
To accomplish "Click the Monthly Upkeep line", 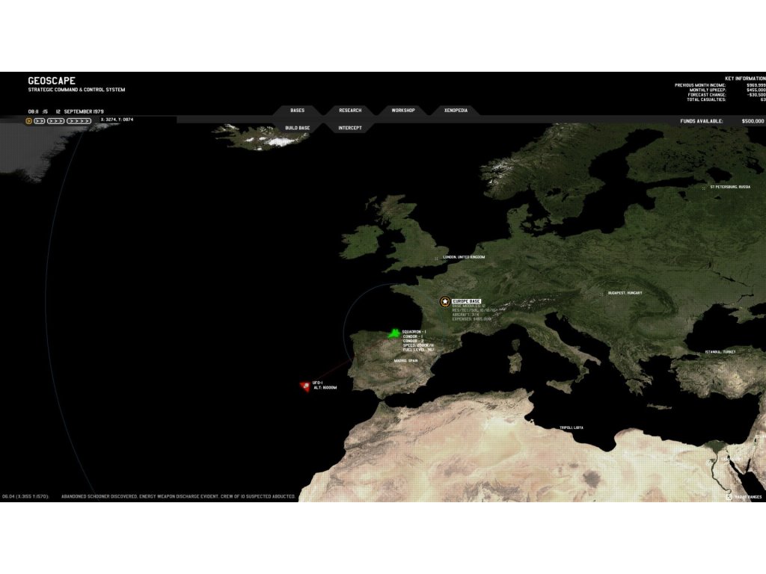I will pos(727,90).
